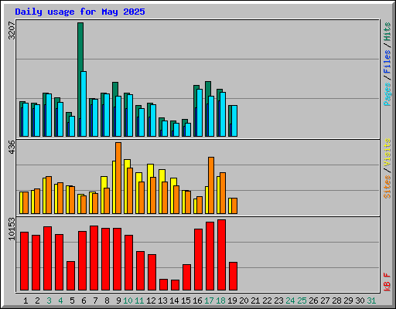
Task: Select green weekend day 3 label
Action: 49,301
